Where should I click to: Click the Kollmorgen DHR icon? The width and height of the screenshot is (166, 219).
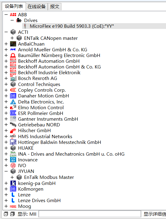click(13, 189)
